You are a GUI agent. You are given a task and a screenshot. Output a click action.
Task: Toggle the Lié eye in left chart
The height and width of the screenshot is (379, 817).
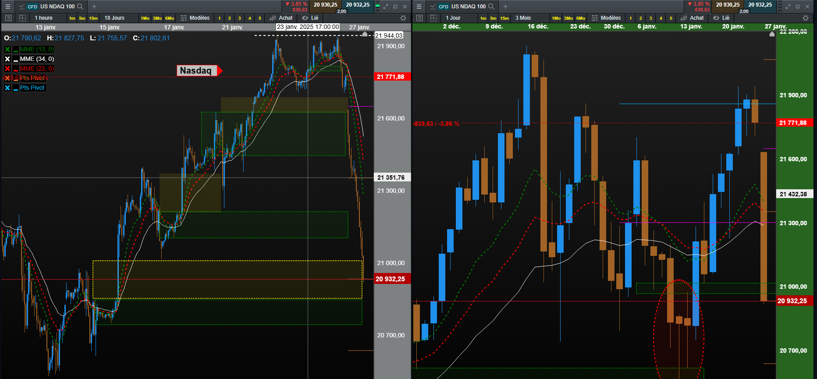pos(305,18)
